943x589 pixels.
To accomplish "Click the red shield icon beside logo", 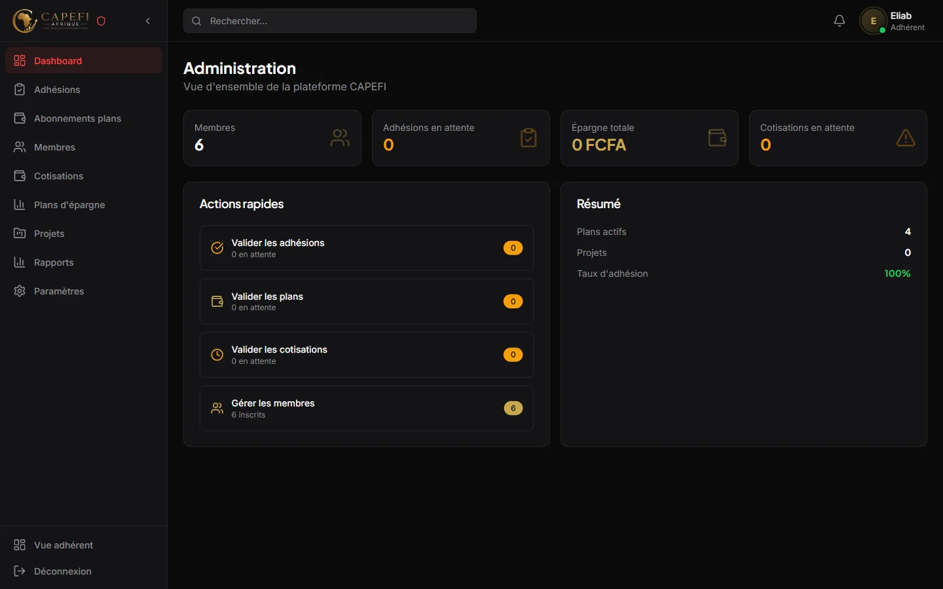I will tap(101, 21).
